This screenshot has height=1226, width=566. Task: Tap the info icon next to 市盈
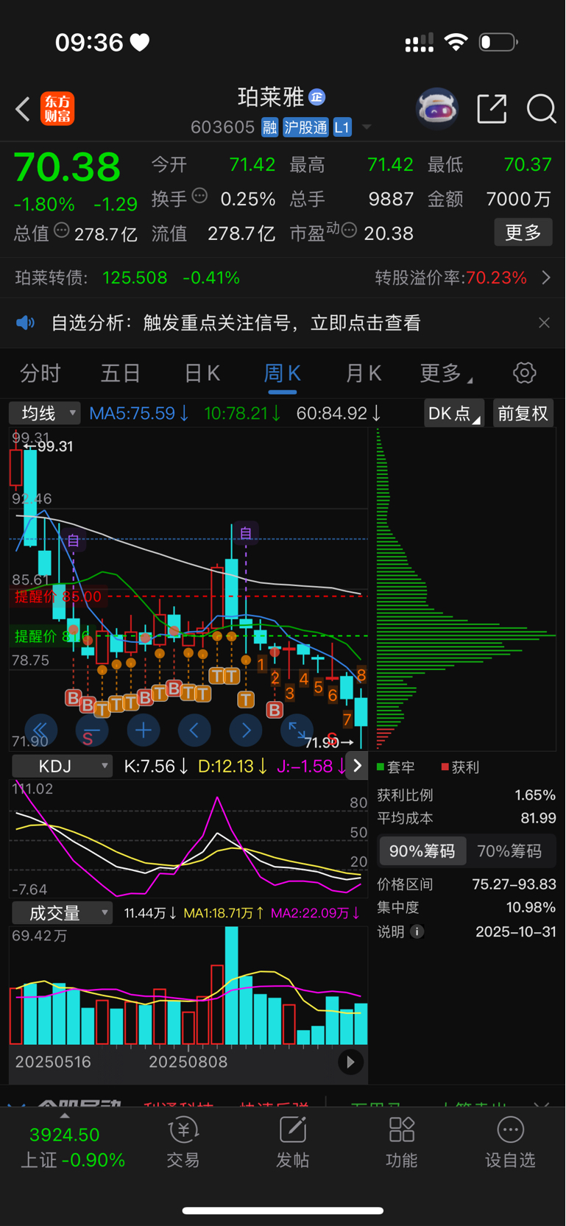tap(350, 230)
